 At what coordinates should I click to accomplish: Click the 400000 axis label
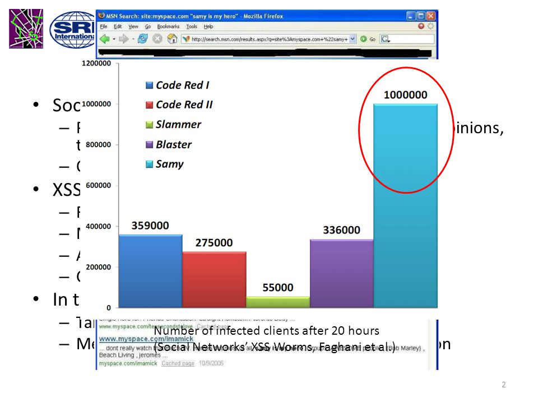pos(99,226)
